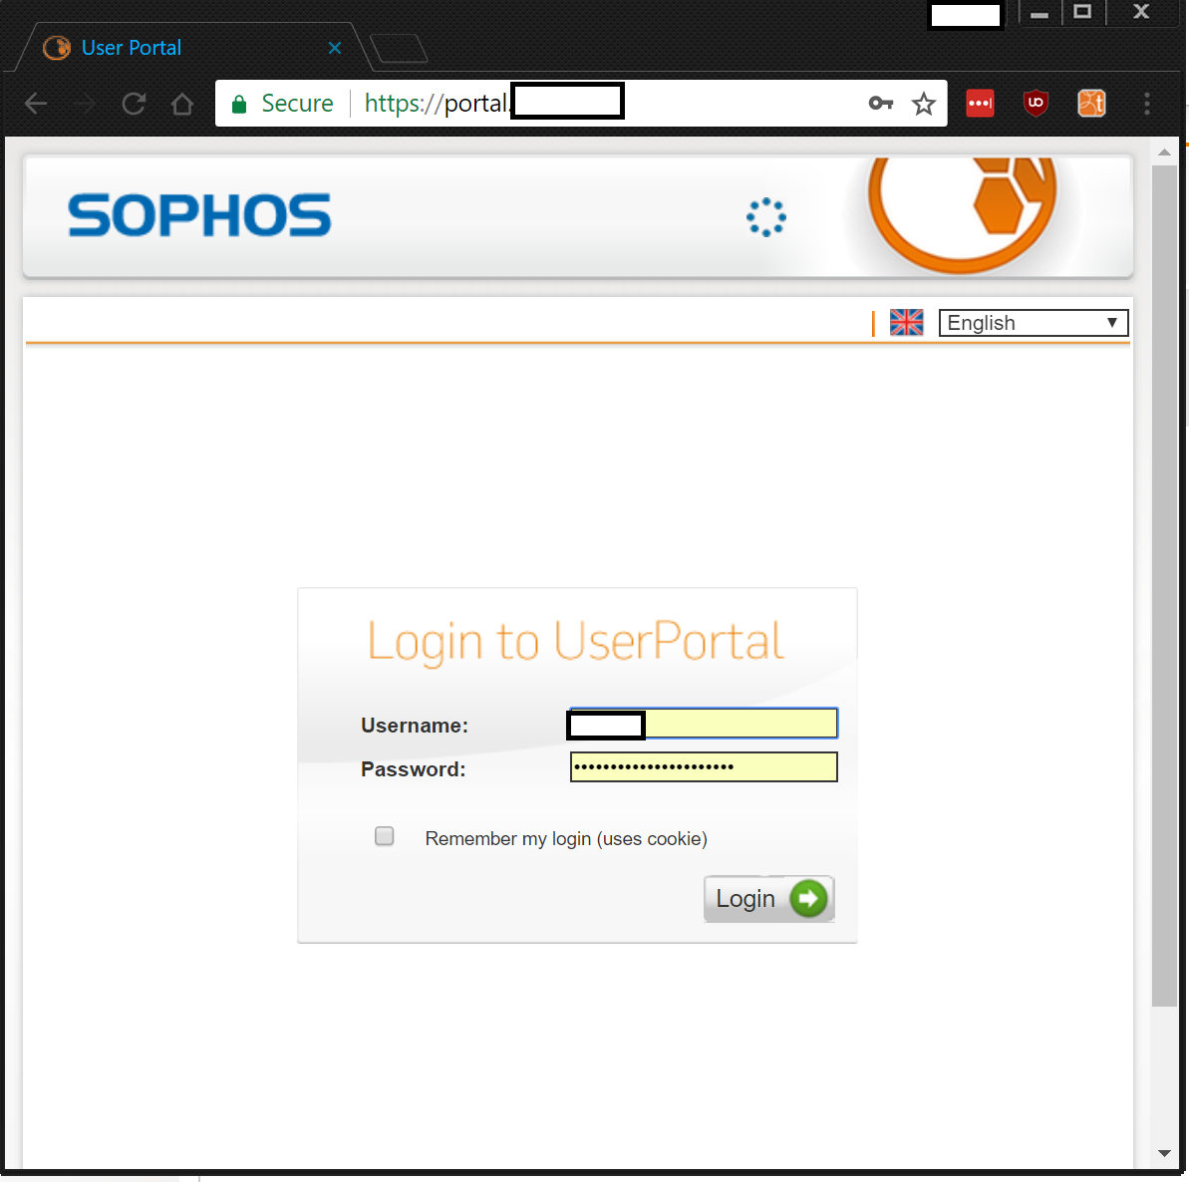This screenshot has height=1182, width=1189.
Task: Go to the browser home page
Action: pos(182,103)
